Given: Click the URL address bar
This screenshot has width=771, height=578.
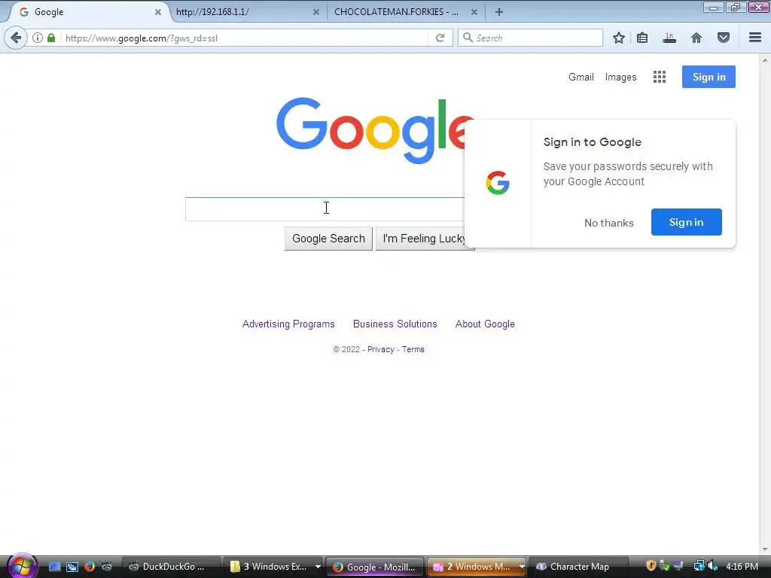Looking at the screenshot, I should tap(246, 38).
